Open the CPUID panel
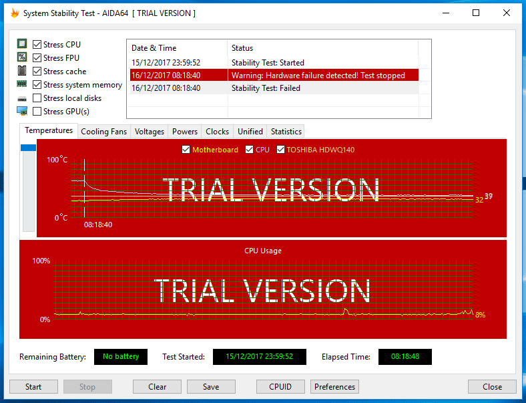The width and height of the screenshot is (526, 403). (280, 386)
